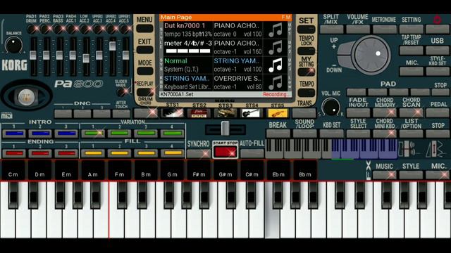Tap the joystick controller
This screenshot has height=253, width=451.
26,97
